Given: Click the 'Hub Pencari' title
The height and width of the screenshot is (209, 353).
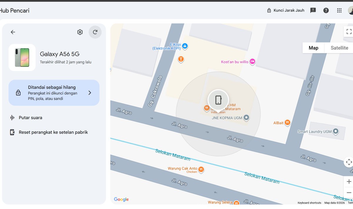Looking at the screenshot, I should pos(15,11).
